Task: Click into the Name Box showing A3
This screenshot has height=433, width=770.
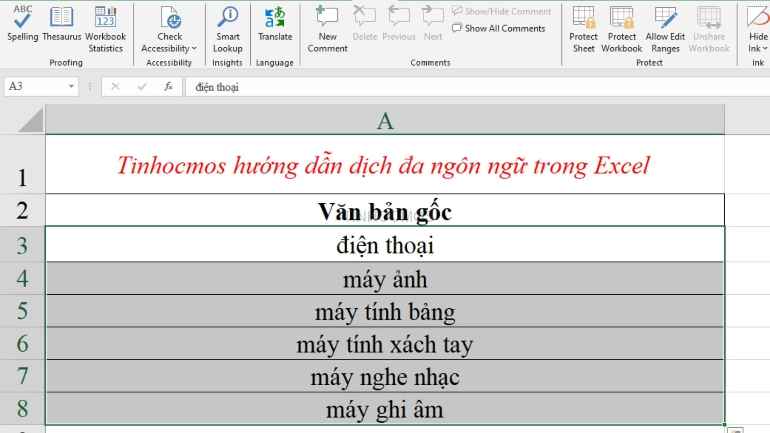Action: pos(35,86)
